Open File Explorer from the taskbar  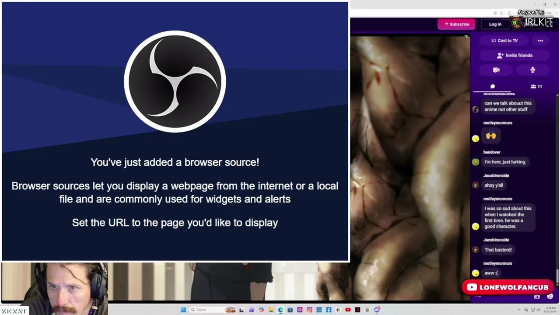tap(271, 310)
